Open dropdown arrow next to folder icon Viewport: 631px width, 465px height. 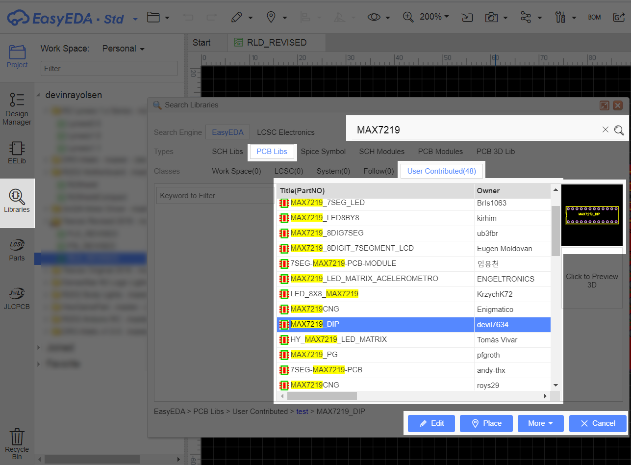pyautogui.click(x=167, y=18)
